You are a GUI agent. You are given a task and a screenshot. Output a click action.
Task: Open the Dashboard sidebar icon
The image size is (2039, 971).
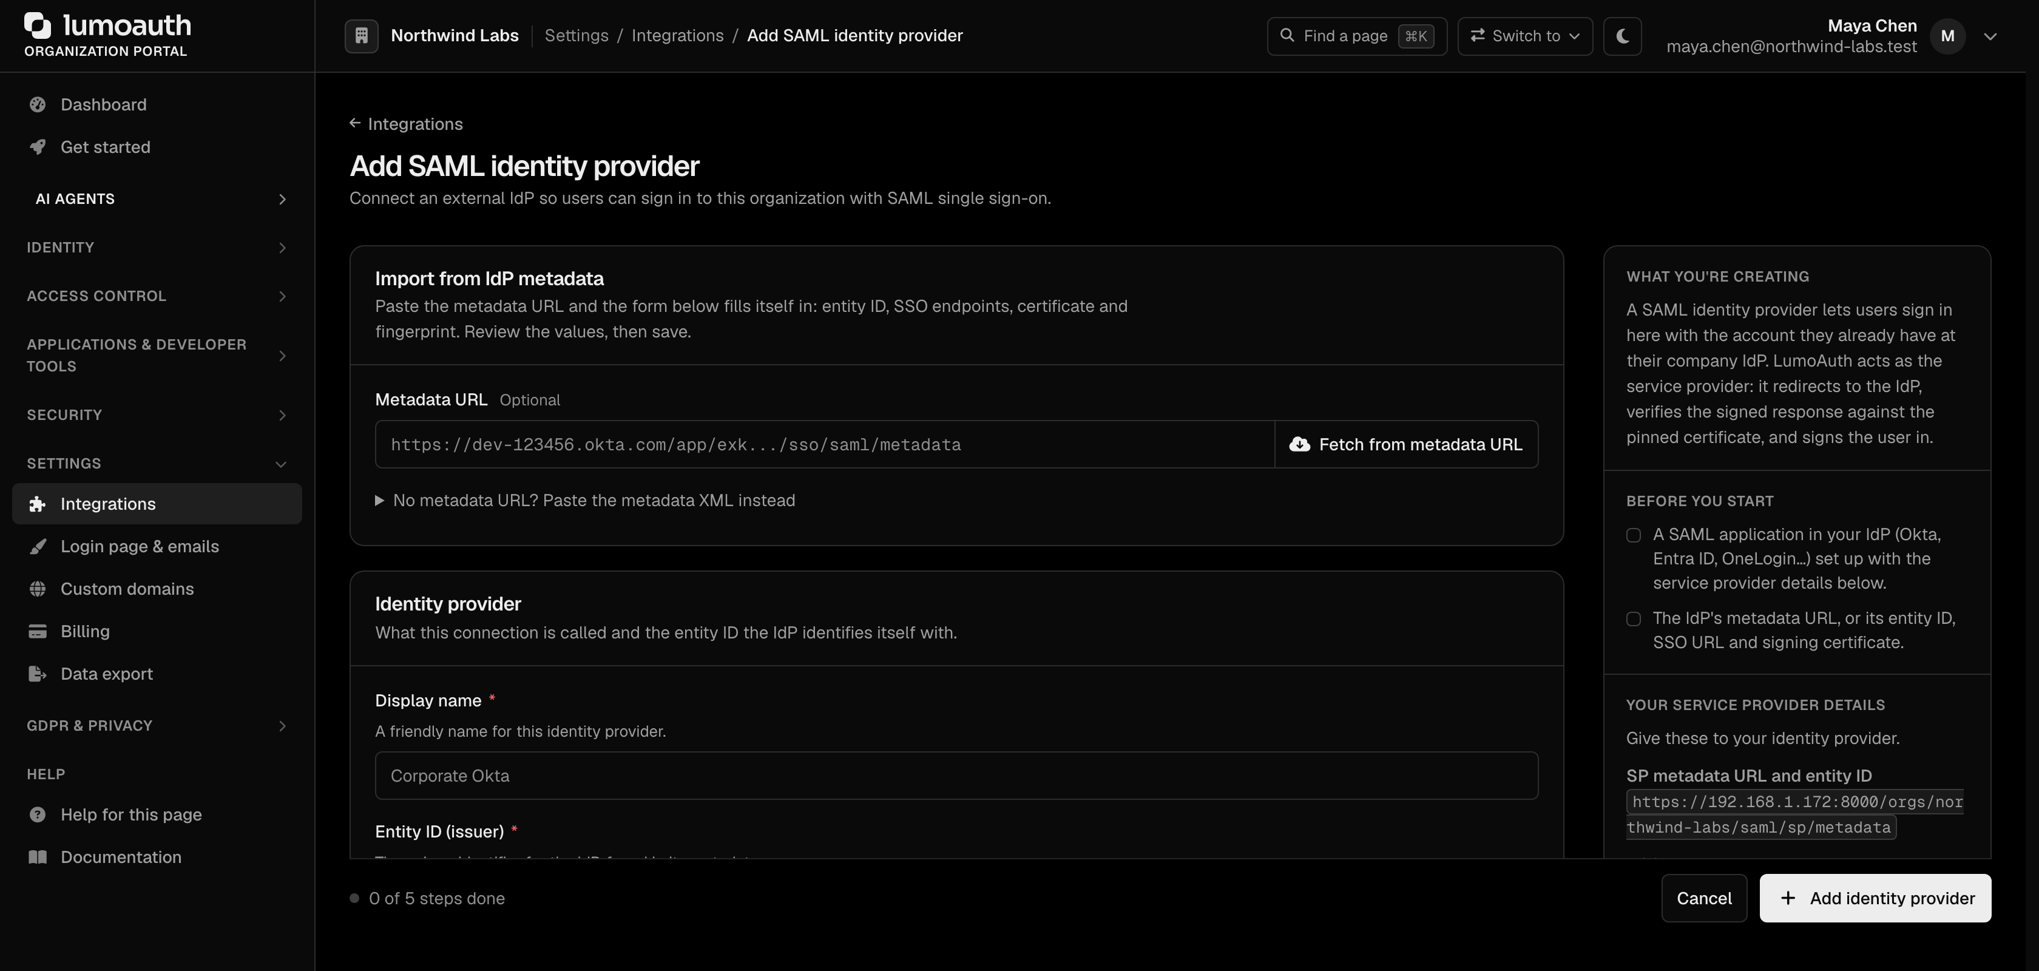tap(37, 104)
